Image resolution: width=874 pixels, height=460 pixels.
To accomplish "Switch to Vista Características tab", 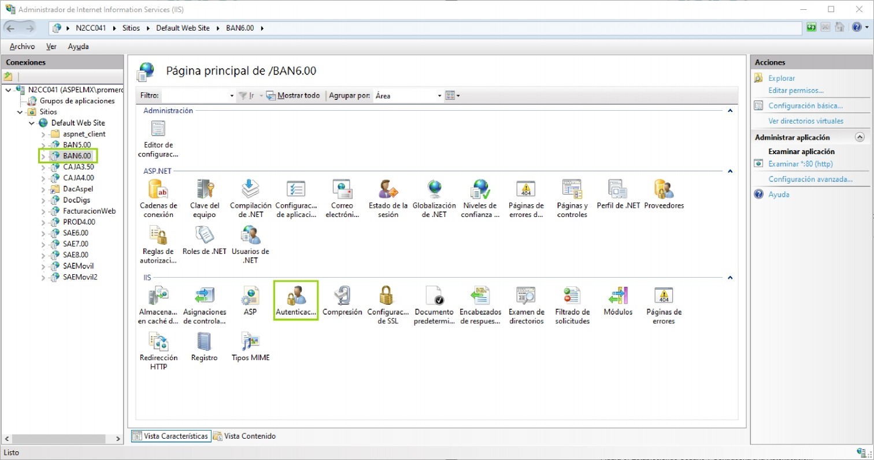I will click(x=170, y=436).
